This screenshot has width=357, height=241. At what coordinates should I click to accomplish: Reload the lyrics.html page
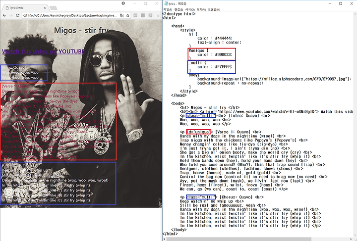[17, 15]
